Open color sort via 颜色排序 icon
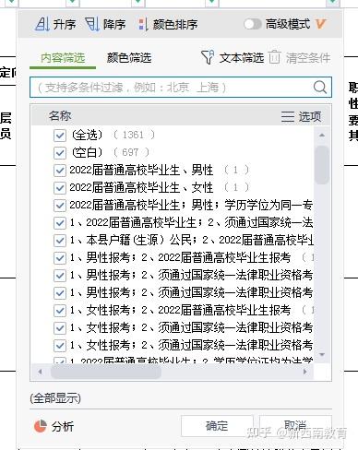This screenshot has height=450, width=358. pyautogui.click(x=143, y=24)
